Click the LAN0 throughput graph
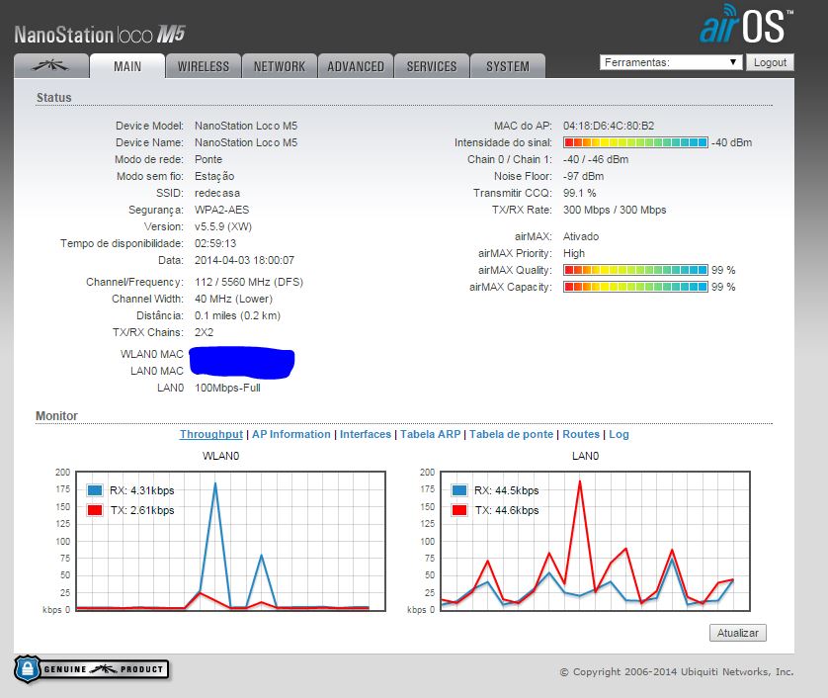Screen dimensions: 828x698 (595, 541)
